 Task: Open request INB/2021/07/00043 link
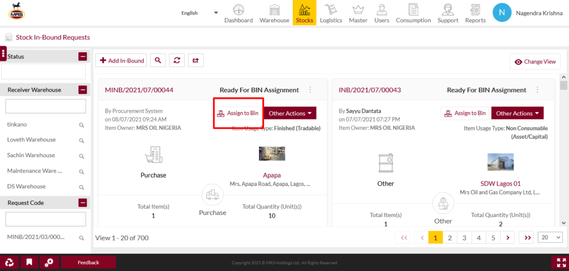[370, 90]
